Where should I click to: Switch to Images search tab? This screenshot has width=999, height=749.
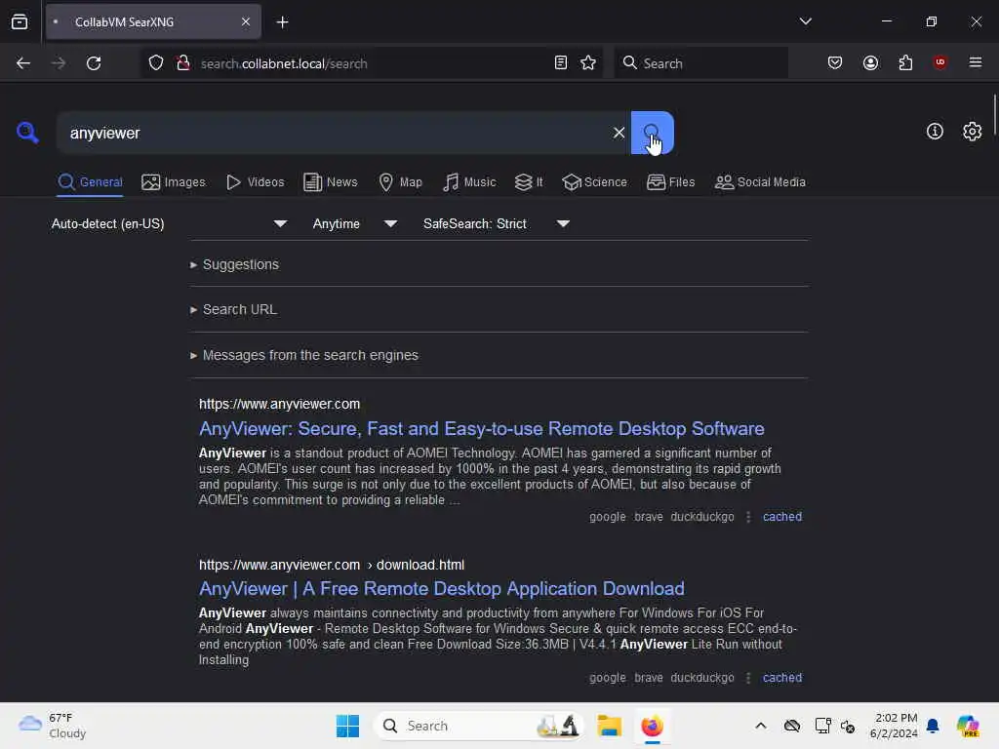[174, 182]
